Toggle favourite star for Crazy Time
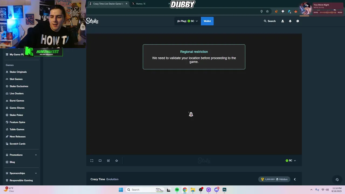 (116, 161)
